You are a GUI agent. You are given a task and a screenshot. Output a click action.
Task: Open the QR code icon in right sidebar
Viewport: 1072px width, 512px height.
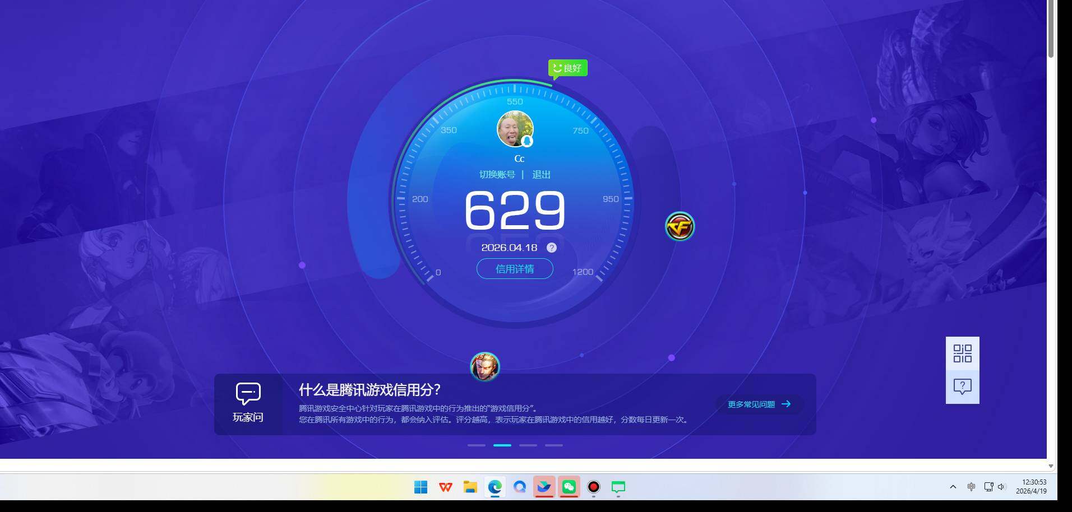click(962, 353)
